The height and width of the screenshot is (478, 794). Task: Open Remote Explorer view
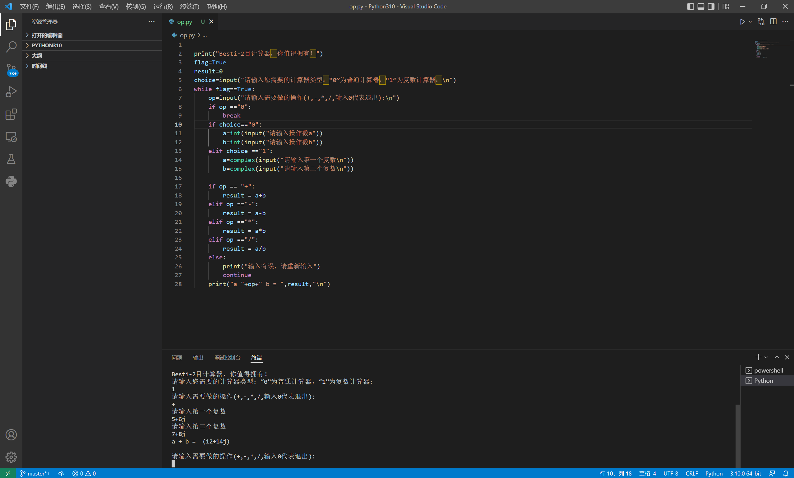pyautogui.click(x=11, y=137)
